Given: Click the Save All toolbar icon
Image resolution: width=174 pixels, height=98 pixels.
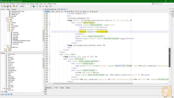Looking at the screenshot, I should point(10,6).
